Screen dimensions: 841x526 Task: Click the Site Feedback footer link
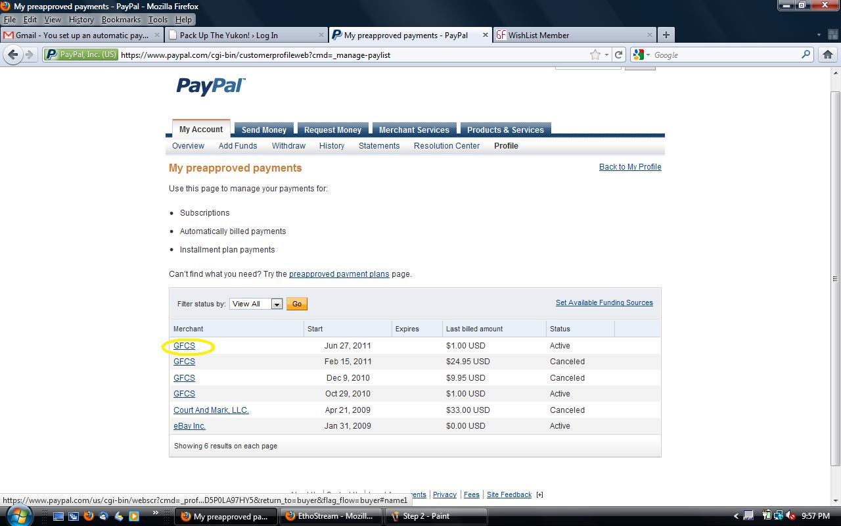tap(509, 494)
